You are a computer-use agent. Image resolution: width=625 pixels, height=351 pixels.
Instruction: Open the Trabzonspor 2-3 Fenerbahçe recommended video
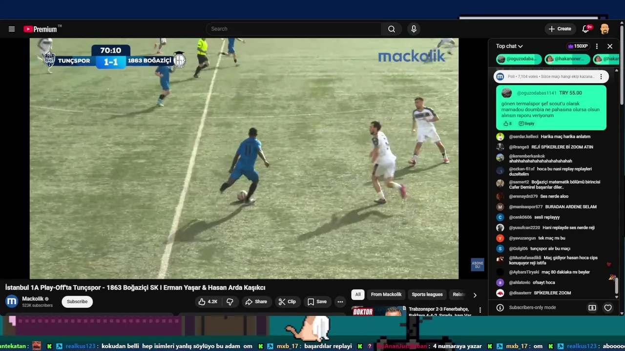click(439, 312)
